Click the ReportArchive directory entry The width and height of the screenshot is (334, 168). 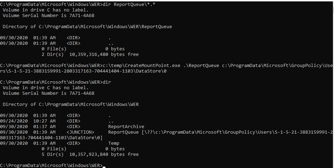(126, 127)
